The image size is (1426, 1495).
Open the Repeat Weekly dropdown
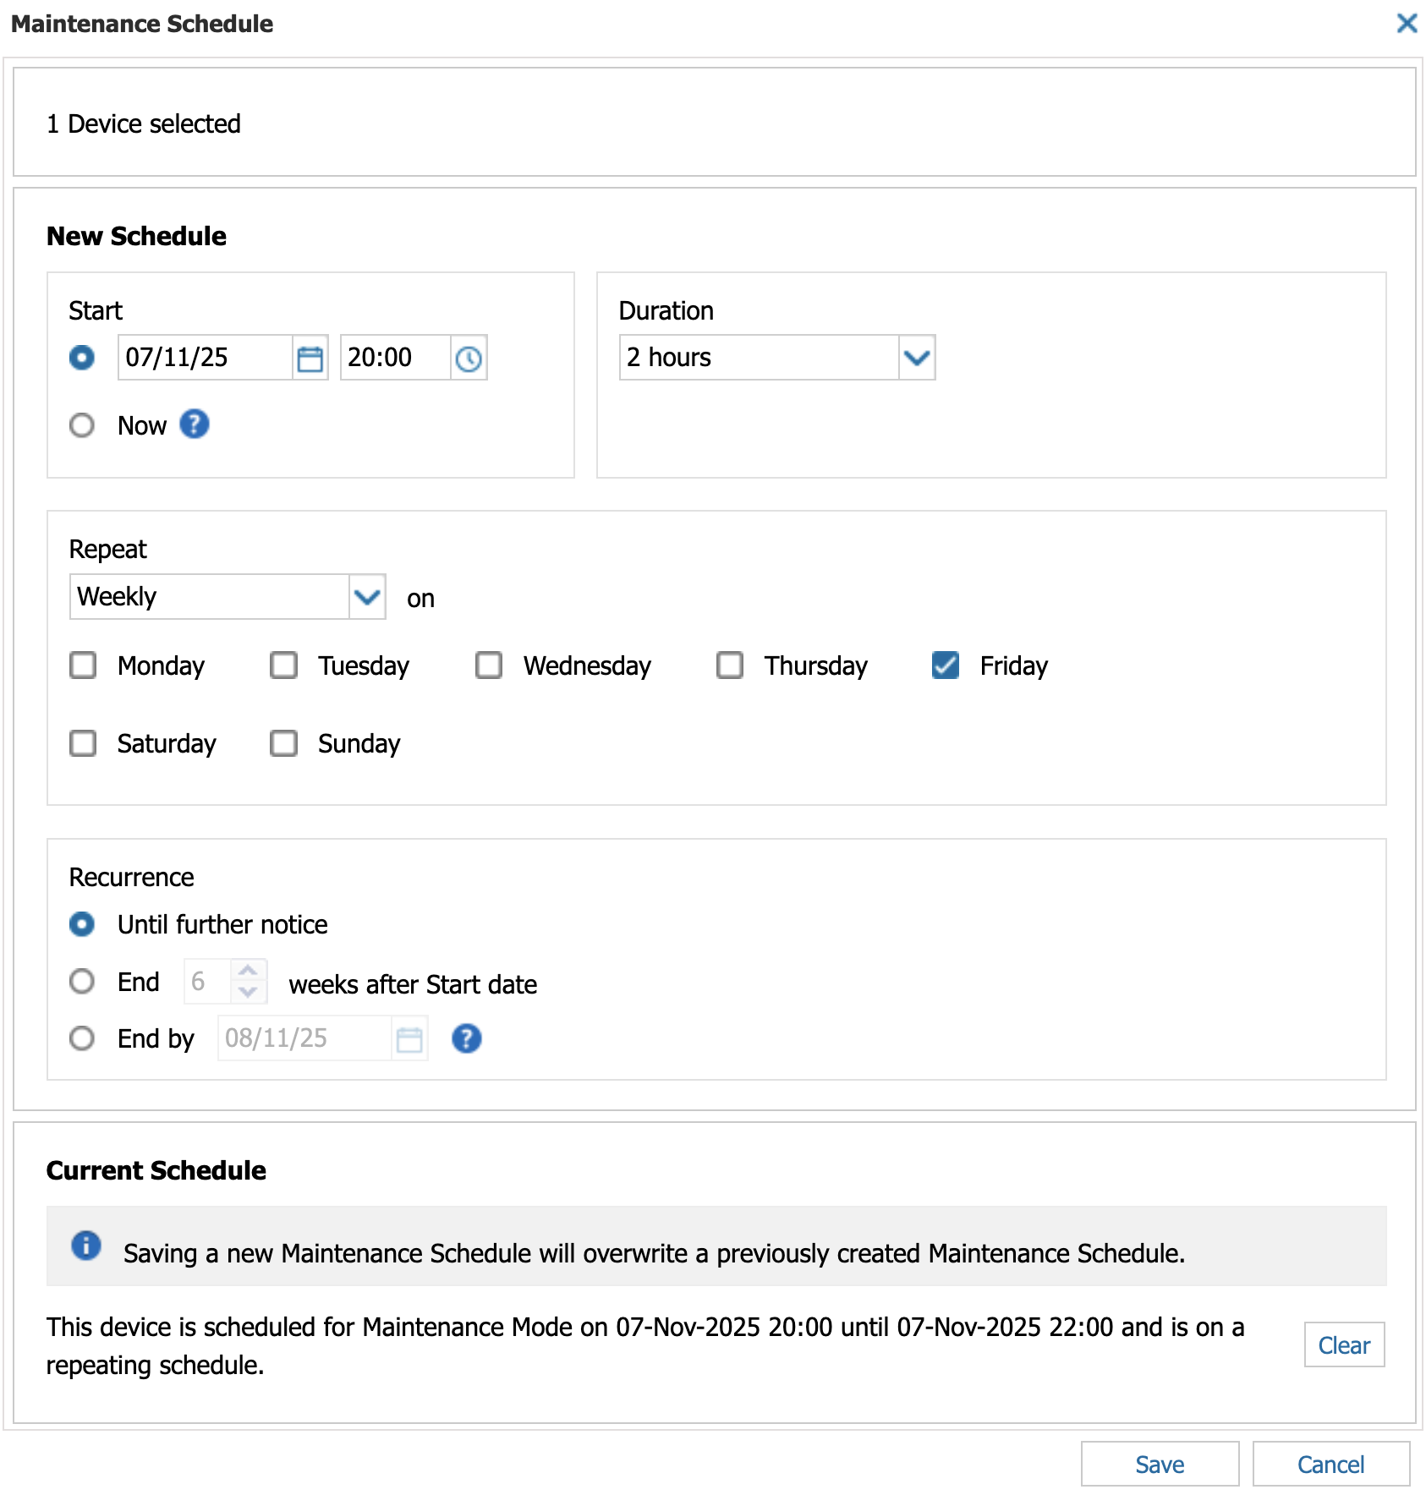[x=367, y=597]
